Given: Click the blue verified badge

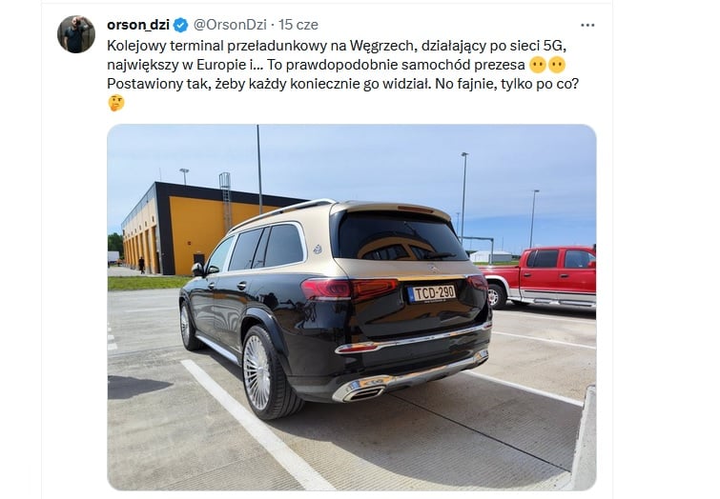Looking at the screenshot, I should point(181,25).
